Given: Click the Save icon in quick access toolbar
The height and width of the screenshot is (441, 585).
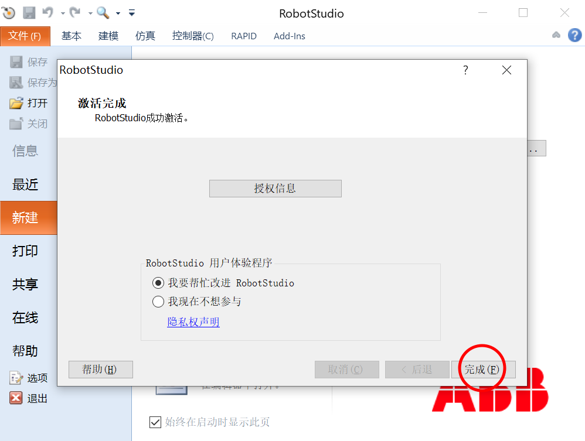Looking at the screenshot, I should 29,13.
